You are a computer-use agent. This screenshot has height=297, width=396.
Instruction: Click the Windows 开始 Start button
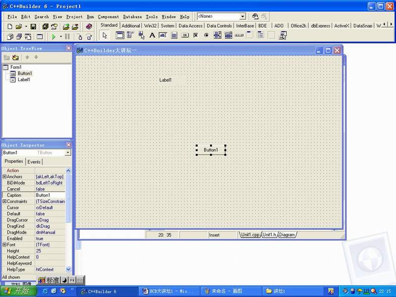(x=18, y=291)
